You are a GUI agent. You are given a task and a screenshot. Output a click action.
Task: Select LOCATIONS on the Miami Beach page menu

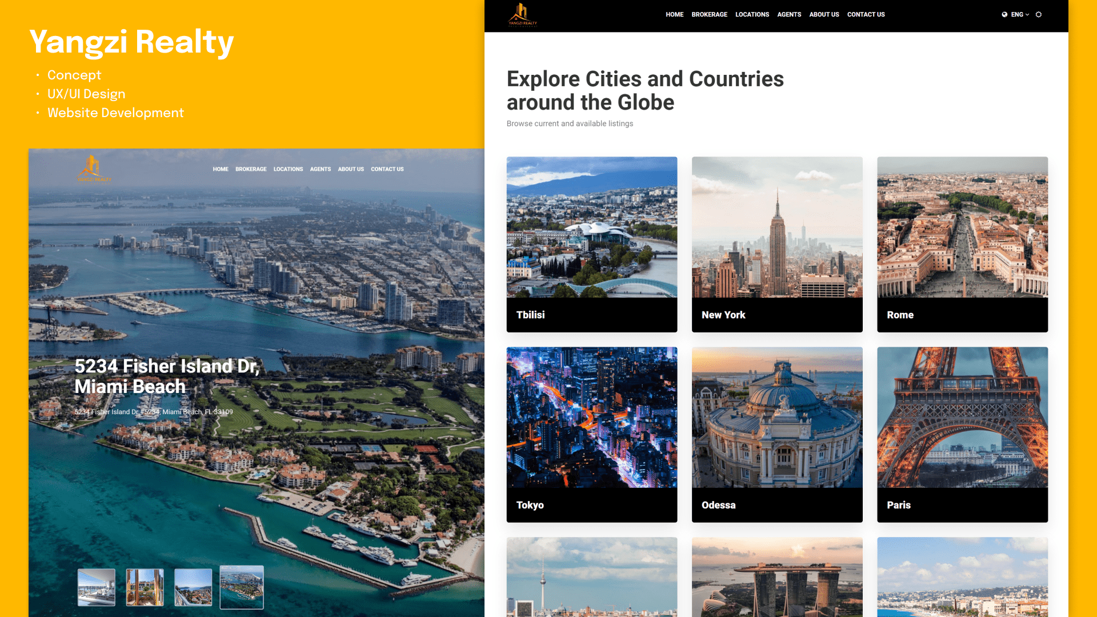coord(288,169)
